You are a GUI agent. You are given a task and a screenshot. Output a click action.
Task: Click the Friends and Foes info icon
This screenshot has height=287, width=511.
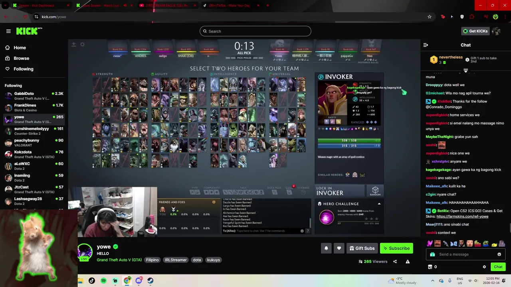tap(214, 202)
